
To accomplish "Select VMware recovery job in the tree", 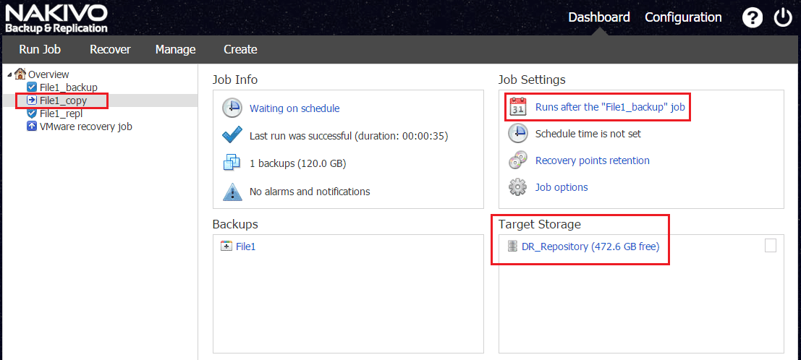I will (85, 127).
